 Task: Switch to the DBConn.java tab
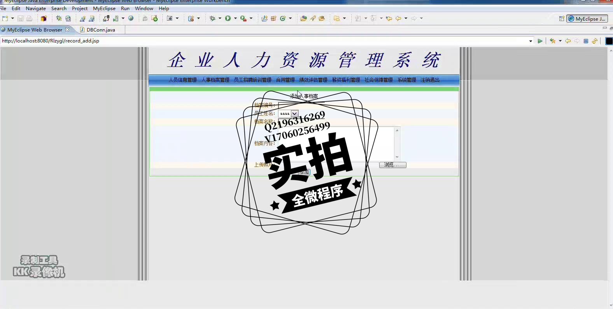(101, 30)
